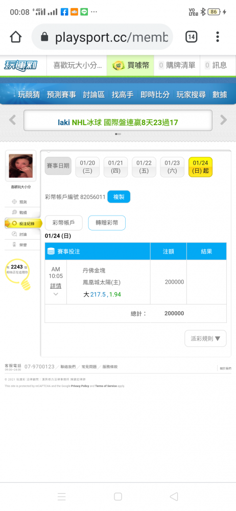This screenshot has width=236, height=511.
Task: Tap the Bluetooth status icon
Action: pos(203,12)
